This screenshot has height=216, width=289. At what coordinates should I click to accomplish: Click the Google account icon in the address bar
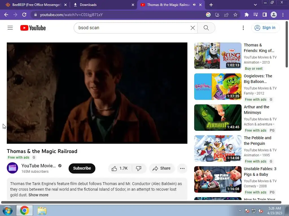[208, 15]
